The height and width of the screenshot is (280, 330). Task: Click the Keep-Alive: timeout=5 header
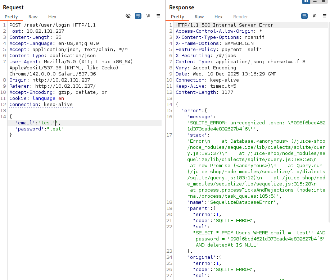point(206,86)
